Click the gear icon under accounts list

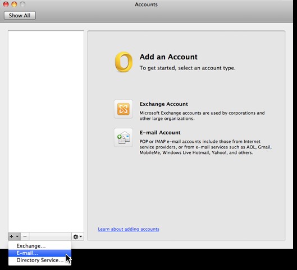pos(76,236)
